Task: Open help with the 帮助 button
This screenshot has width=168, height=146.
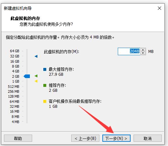Action: (18, 138)
